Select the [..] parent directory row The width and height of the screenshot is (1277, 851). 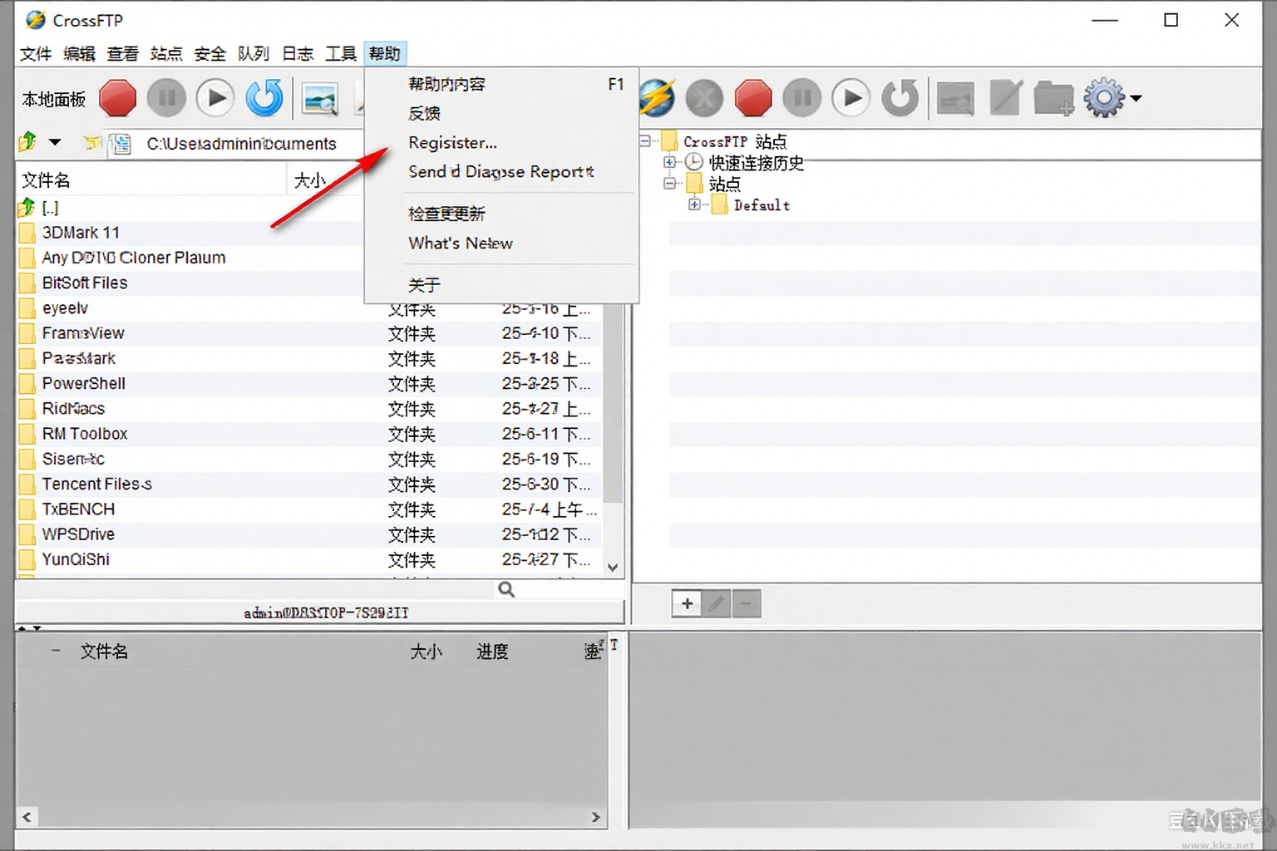click(50, 208)
